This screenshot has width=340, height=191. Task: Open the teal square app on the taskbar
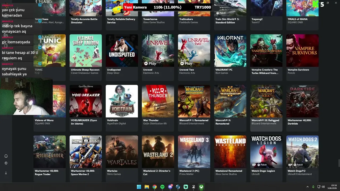point(186,187)
